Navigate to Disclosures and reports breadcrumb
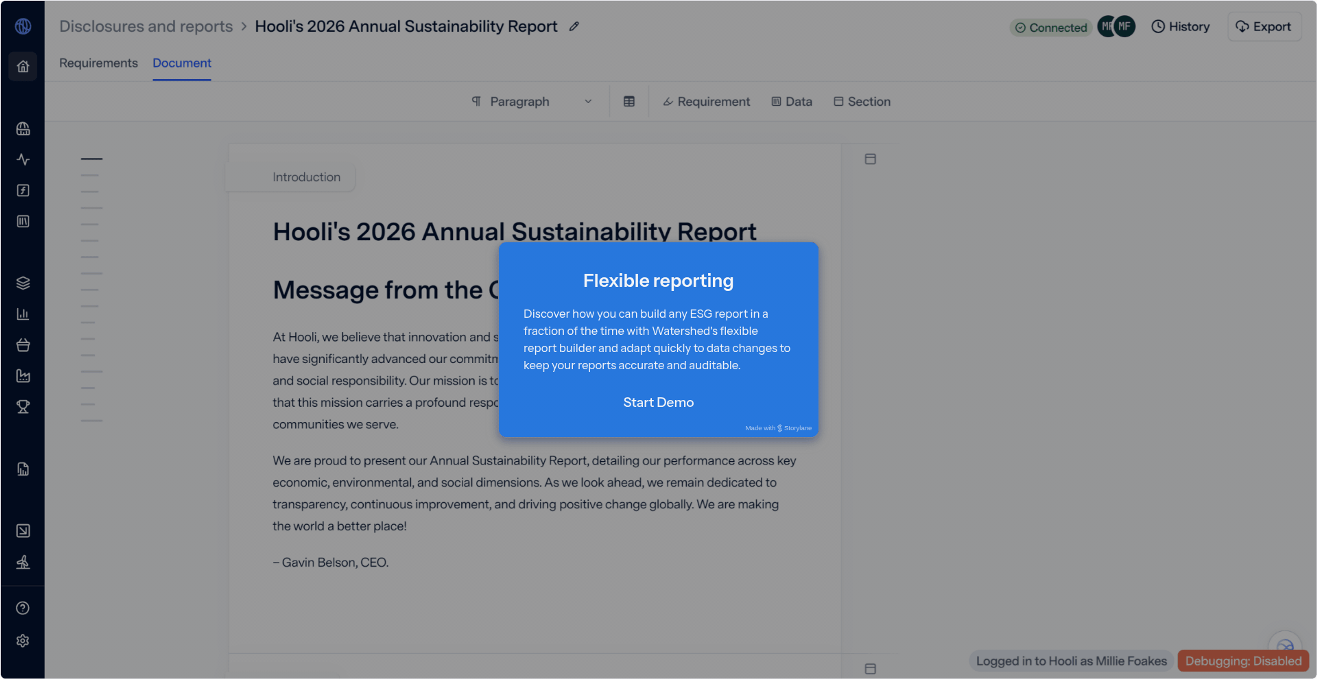 [x=146, y=27]
